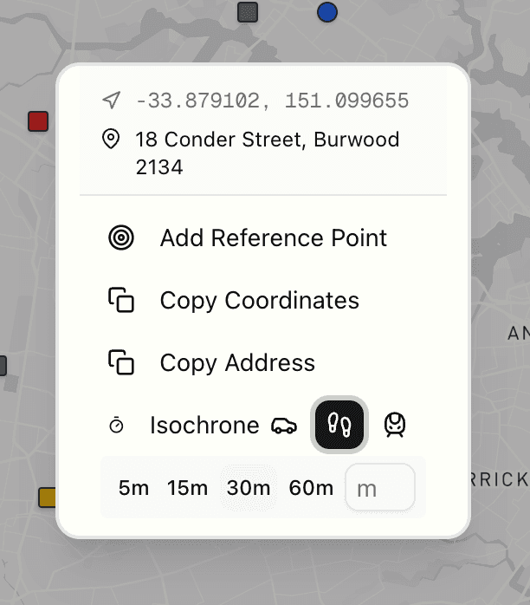Focus the custom minutes input field
The image size is (530, 605).
tap(380, 488)
